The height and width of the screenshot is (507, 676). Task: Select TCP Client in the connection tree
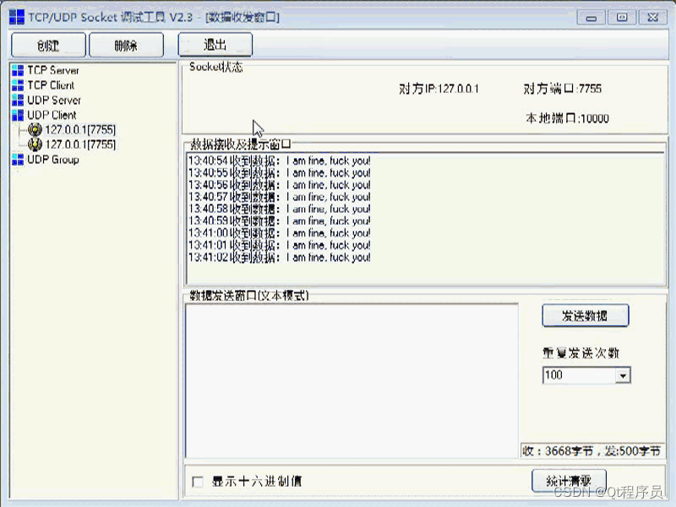(51, 85)
